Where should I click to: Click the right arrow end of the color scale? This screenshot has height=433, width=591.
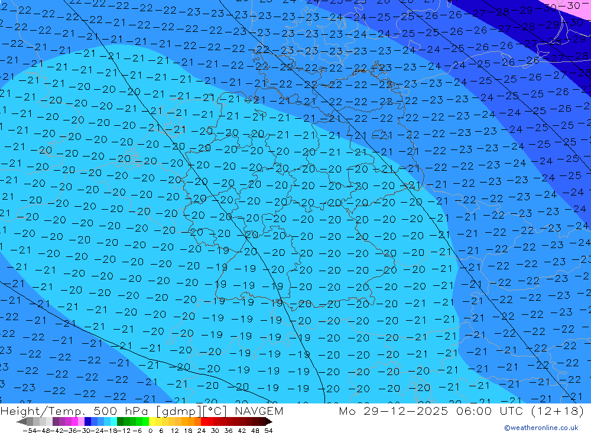(269, 422)
